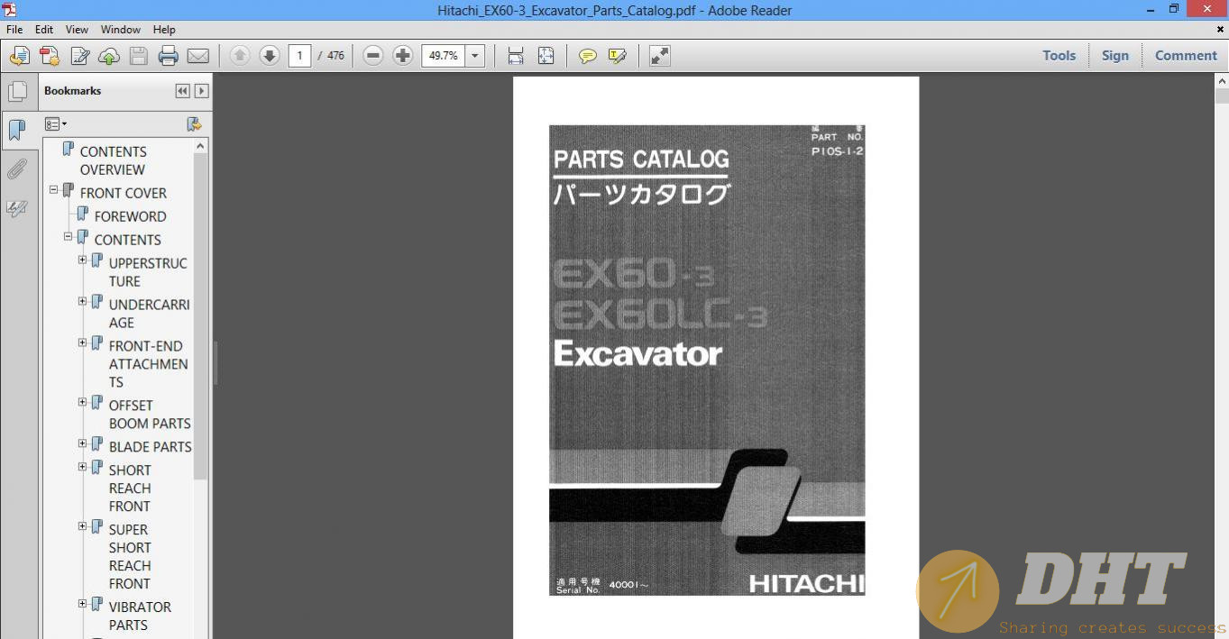Switch to read mode view icon
Image resolution: width=1229 pixels, height=639 pixels.
(660, 56)
